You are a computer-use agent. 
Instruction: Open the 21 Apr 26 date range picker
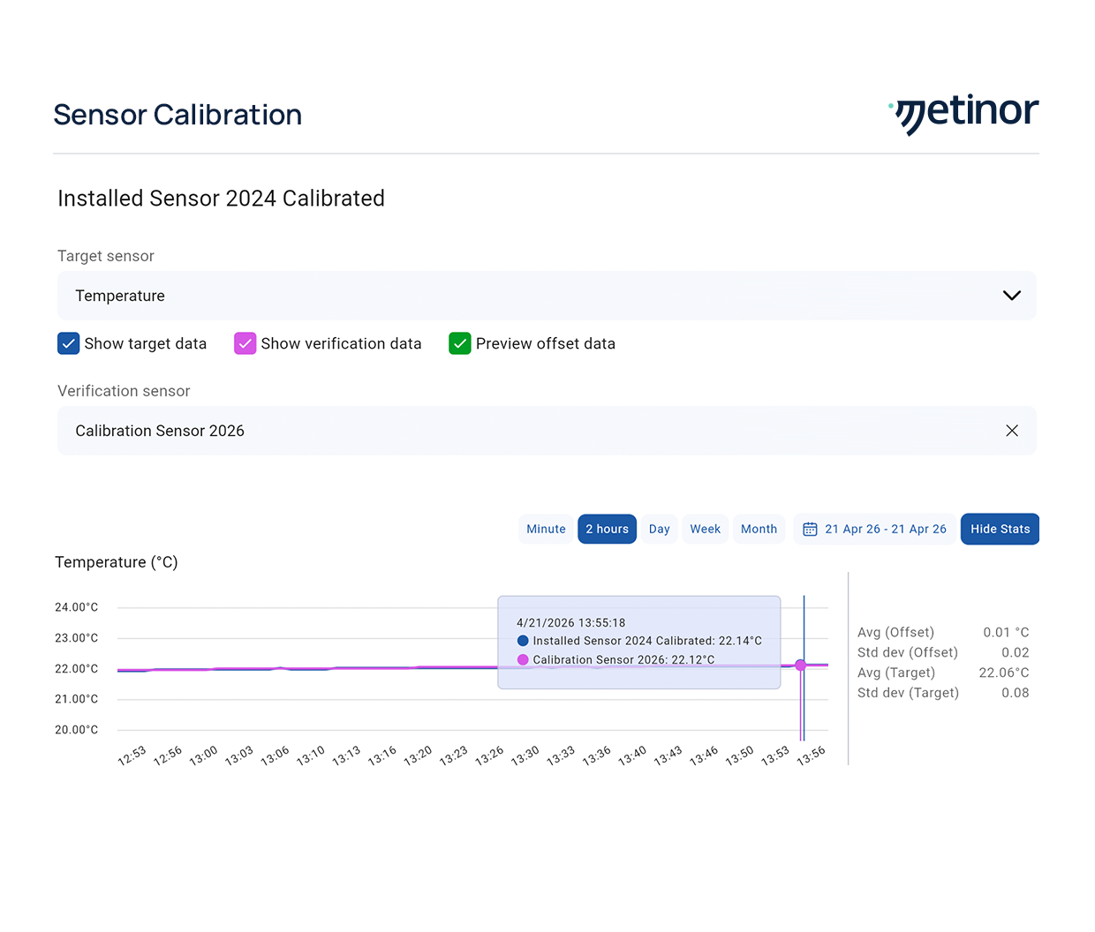885,530
